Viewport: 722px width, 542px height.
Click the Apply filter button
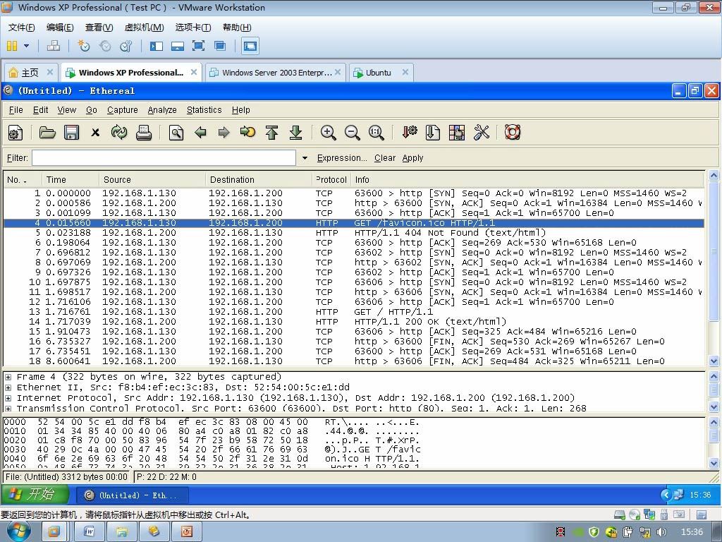tap(412, 158)
